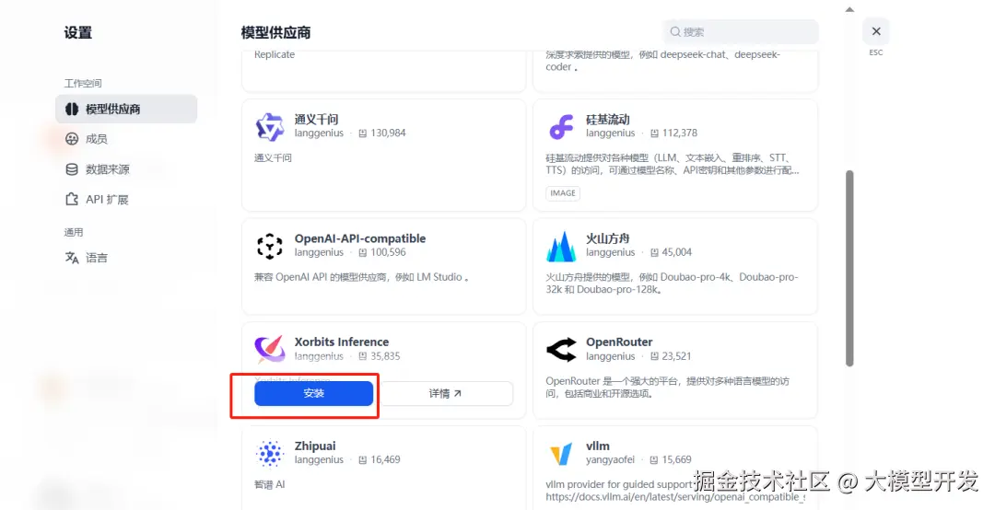Select the 通义千问 card title
995x510 pixels.
point(316,120)
